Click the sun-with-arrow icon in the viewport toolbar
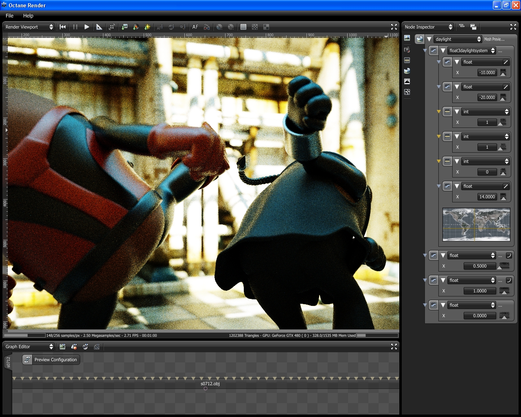 (147, 27)
